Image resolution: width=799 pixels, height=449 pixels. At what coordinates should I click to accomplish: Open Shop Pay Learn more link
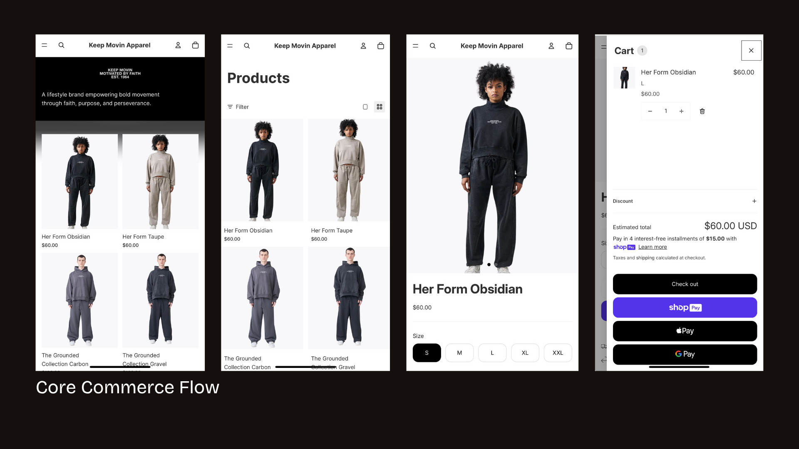653,247
